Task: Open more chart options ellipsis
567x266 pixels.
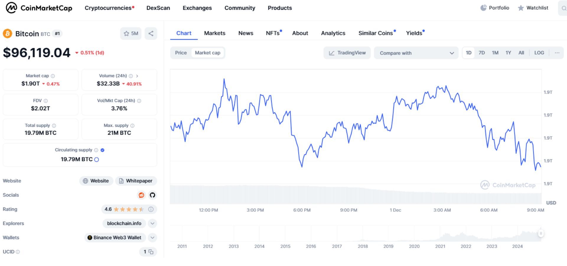Action: pyautogui.click(x=557, y=53)
